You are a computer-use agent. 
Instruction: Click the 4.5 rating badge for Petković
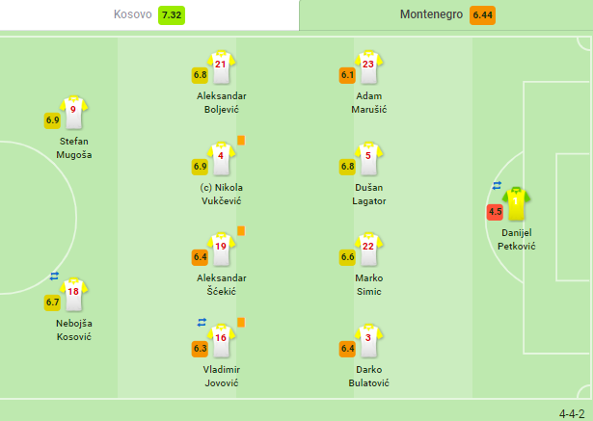pos(495,212)
